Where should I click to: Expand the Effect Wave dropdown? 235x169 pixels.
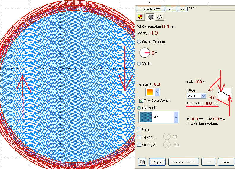[x=203, y=96]
